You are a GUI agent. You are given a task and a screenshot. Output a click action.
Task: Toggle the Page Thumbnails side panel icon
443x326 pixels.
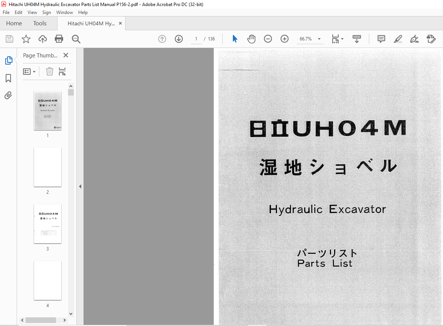click(x=9, y=60)
